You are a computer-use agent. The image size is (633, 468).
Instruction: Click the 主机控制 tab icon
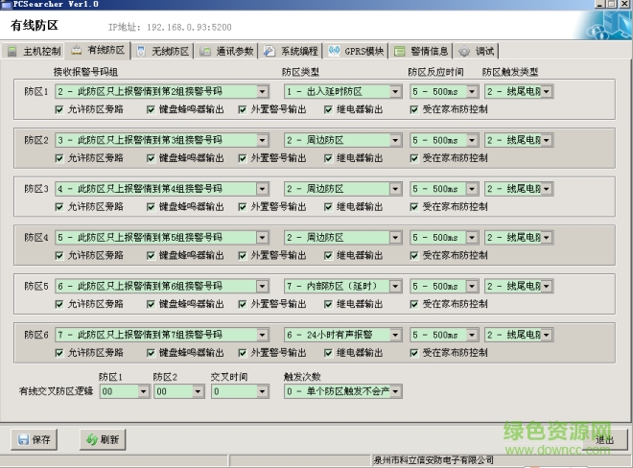pyautogui.click(x=12, y=52)
